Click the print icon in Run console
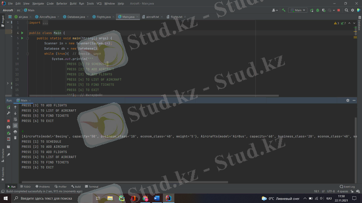The height and width of the screenshot is (203, 362). click(15, 132)
